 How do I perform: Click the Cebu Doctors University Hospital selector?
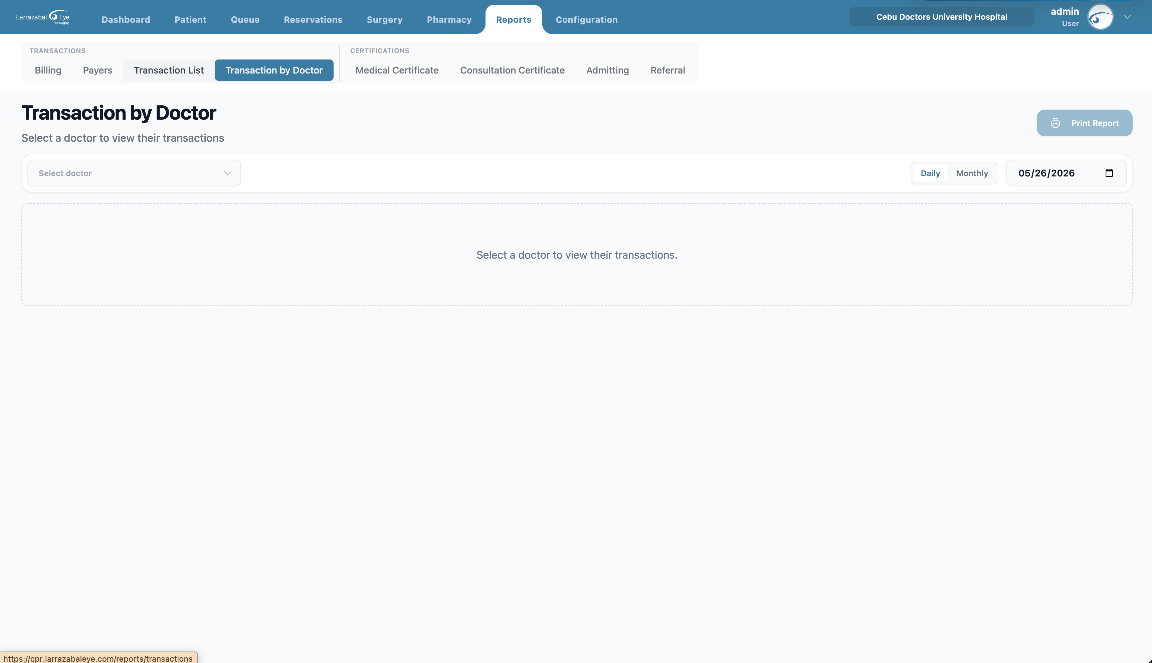coord(941,17)
